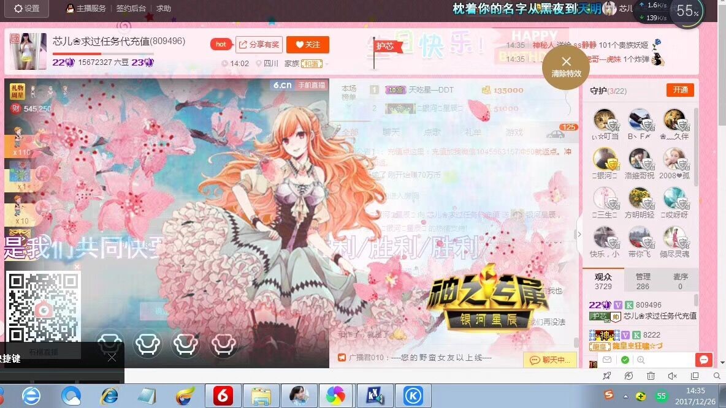Screen dimensions: 726x408
Task: Click the scrollbar's down arrow
Action: [x=722, y=363]
